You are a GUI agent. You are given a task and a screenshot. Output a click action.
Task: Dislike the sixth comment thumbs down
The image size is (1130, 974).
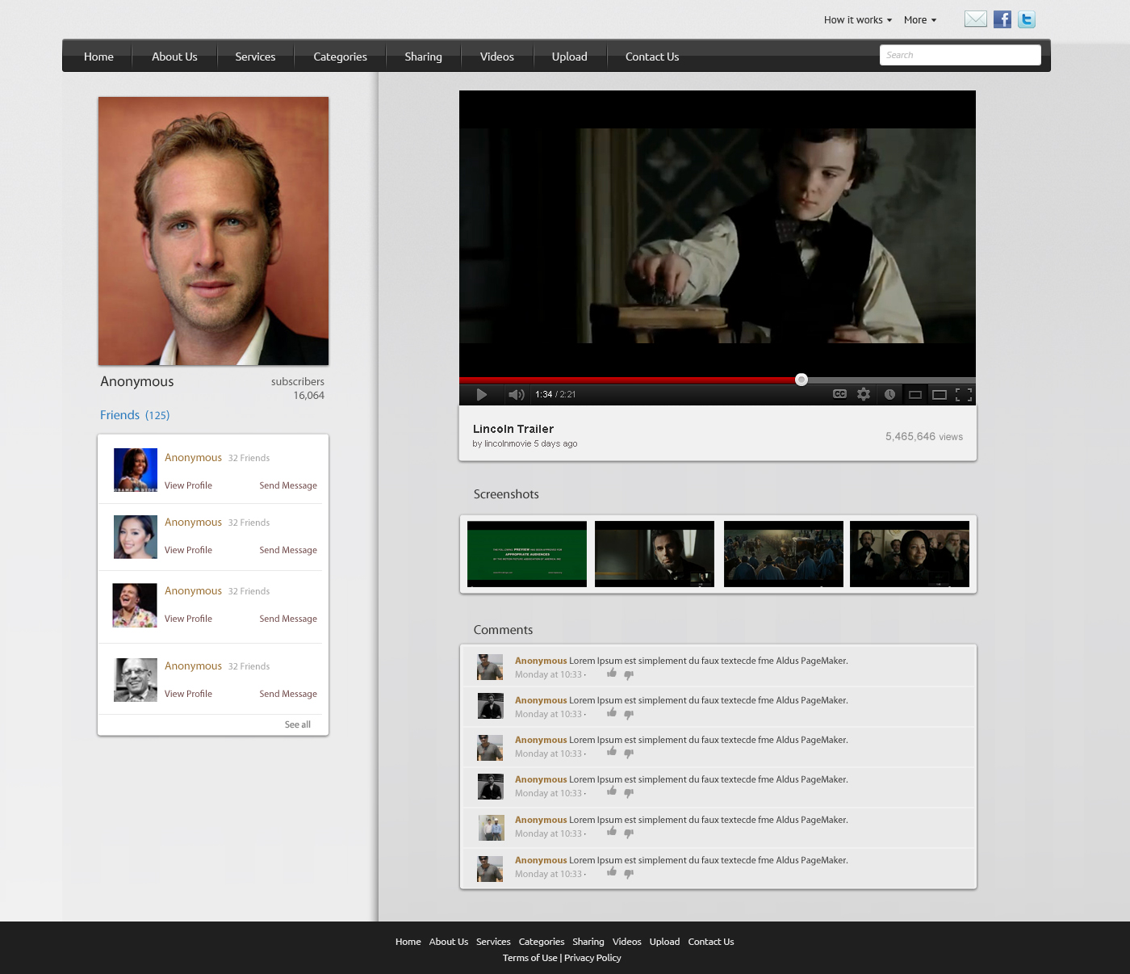[629, 875]
